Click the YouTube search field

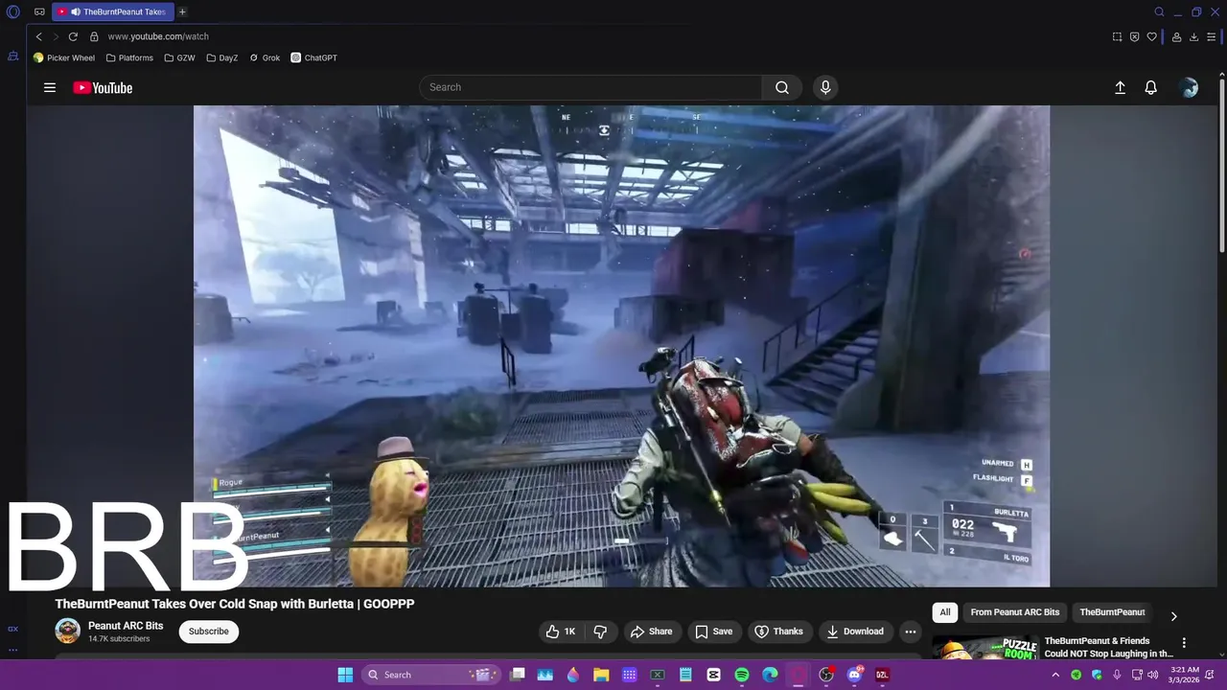590,87
